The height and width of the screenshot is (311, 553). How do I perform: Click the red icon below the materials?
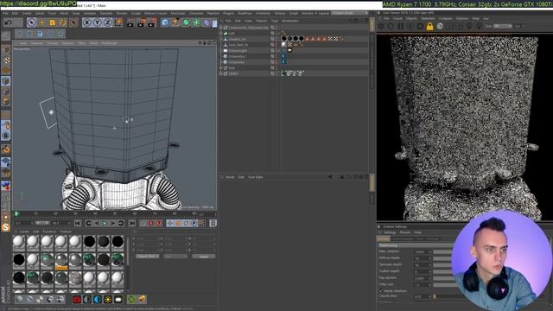tap(77, 300)
